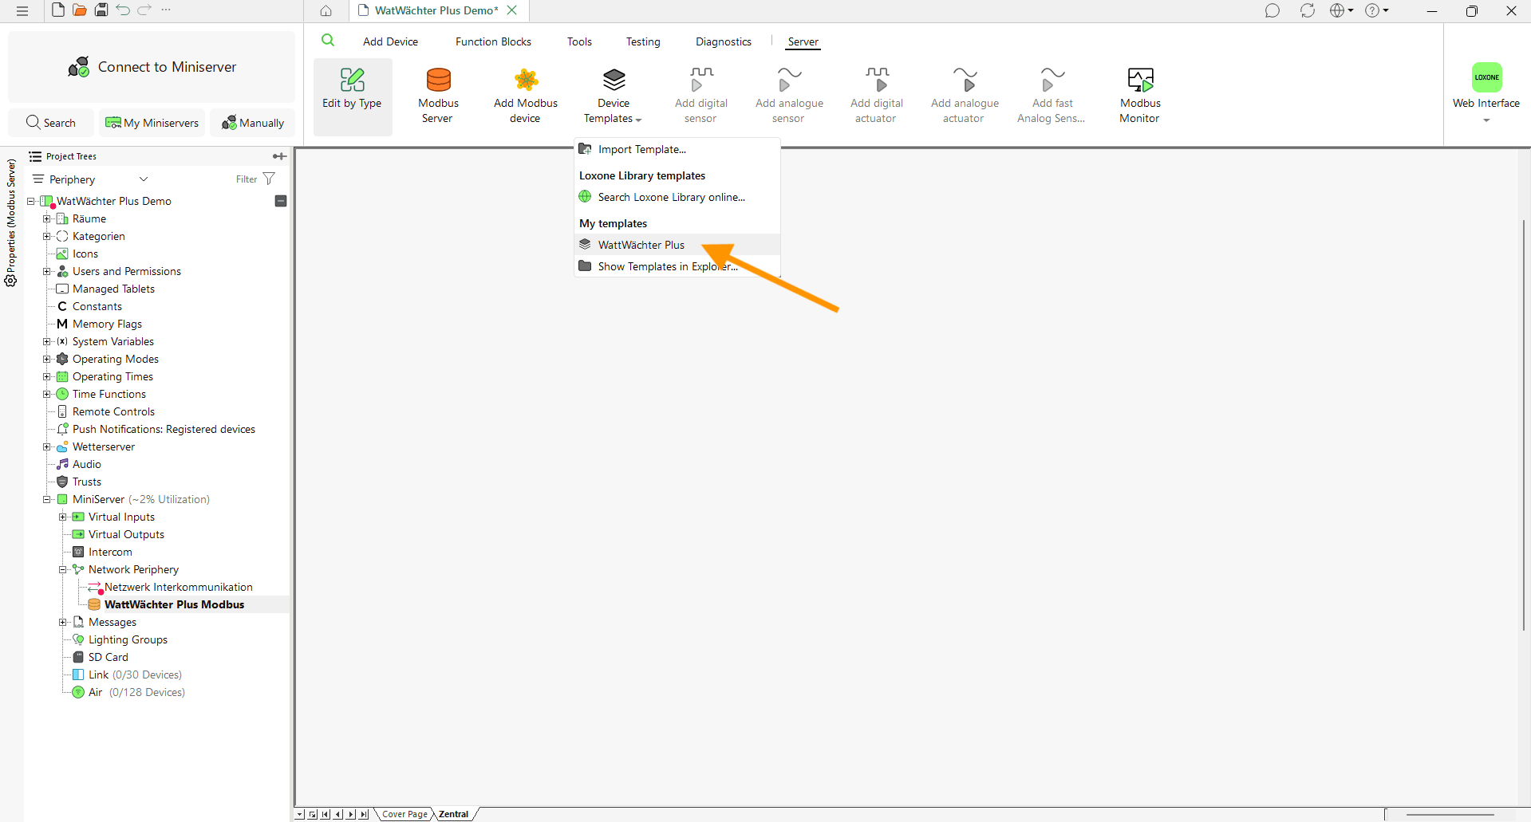Open the language globe menu
The height and width of the screenshot is (822, 1531).
[x=1342, y=11]
